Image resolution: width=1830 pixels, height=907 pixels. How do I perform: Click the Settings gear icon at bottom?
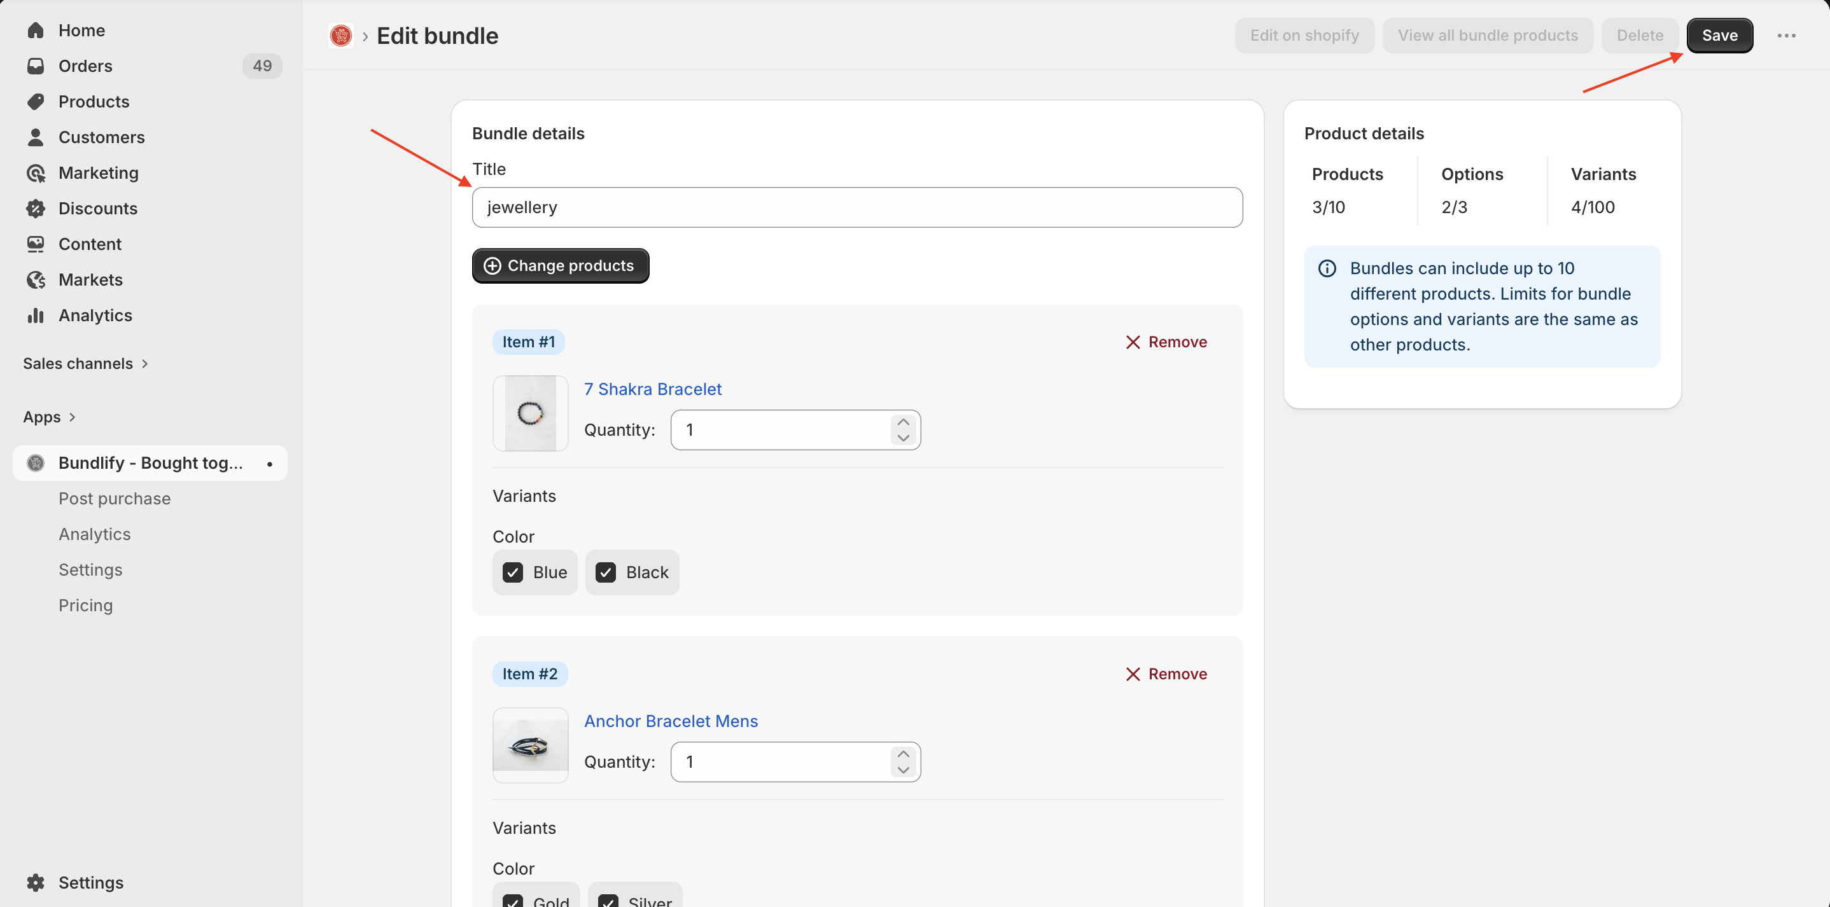[36, 883]
